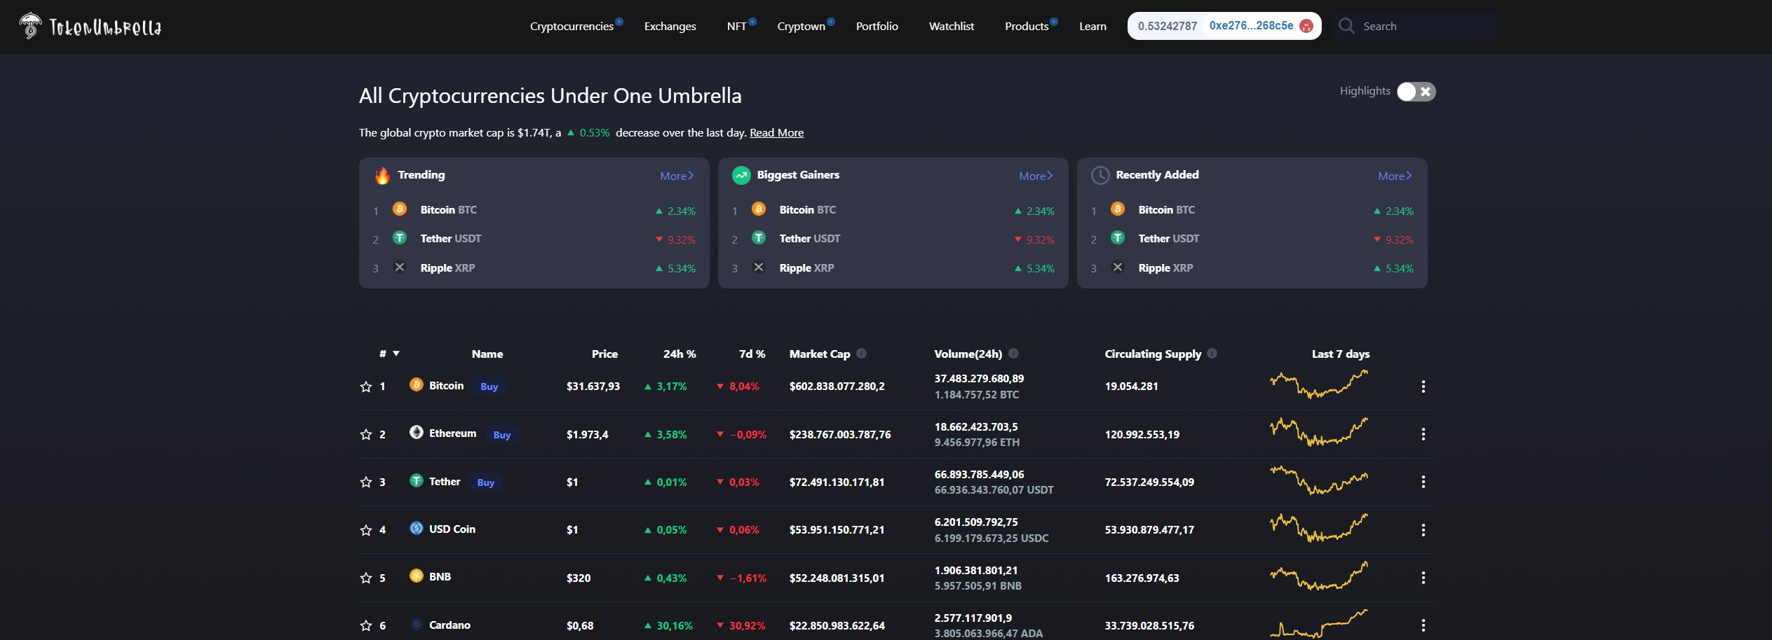Screen dimensions: 1772x640
Task: Open the Learn page
Action: coord(1093,26)
